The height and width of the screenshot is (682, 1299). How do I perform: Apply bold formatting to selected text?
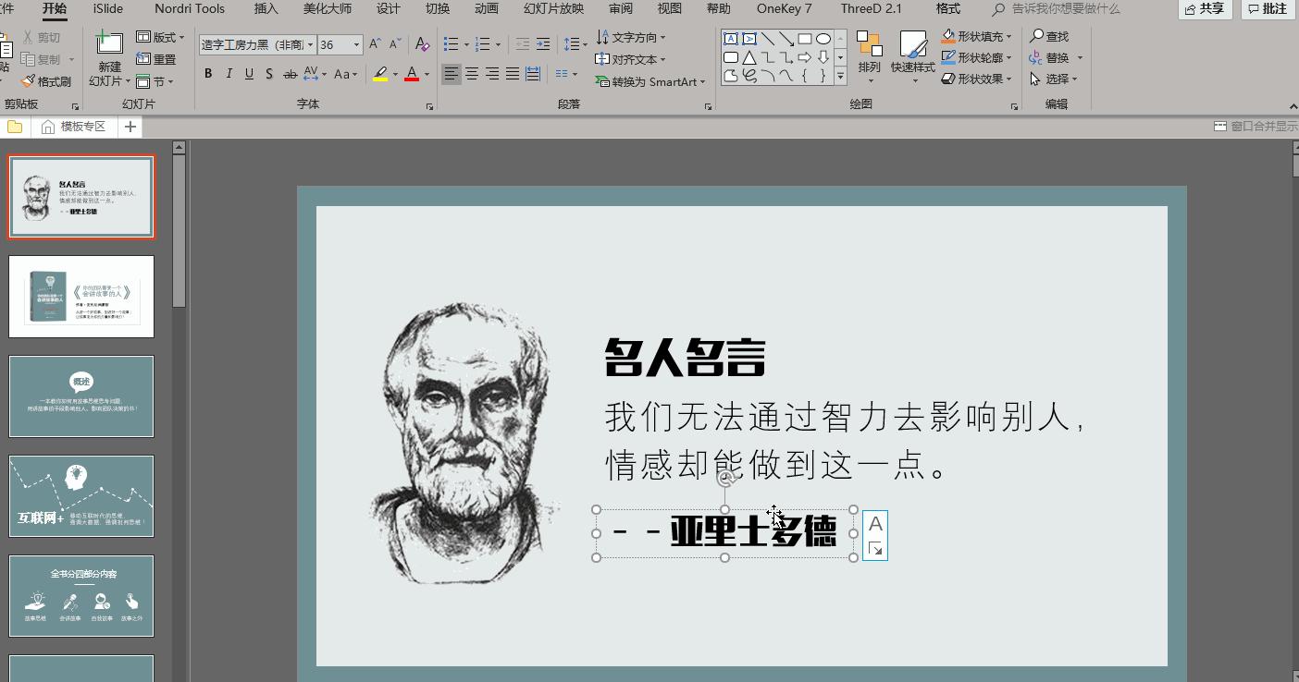208,74
